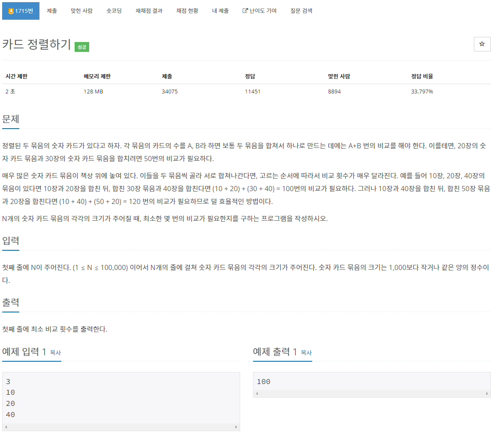Open the 내 제출 tab
Screen dimensions: 491x435
pos(220,11)
